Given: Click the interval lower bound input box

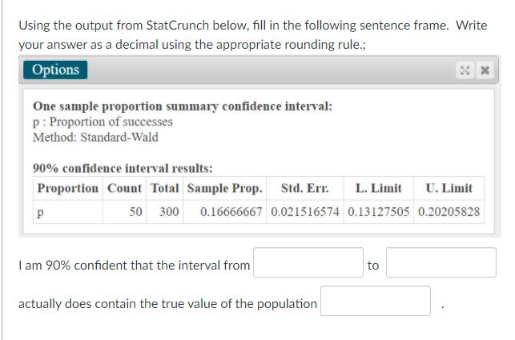Looking at the screenshot, I should (308, 263).
